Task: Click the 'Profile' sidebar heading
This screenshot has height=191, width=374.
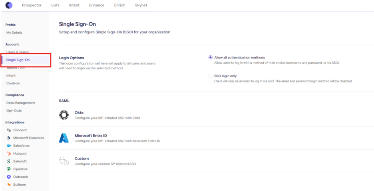Action: coord(10,25)
